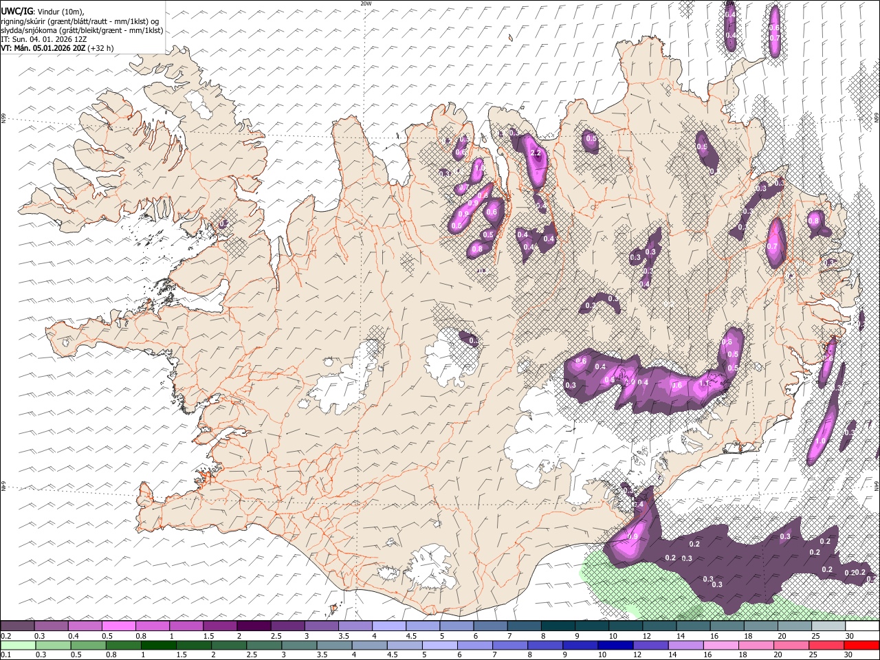Click the 'IT: Sun. 04. 01. 2026 12Z' line
The image size is (880, 660).
point(43,39)
